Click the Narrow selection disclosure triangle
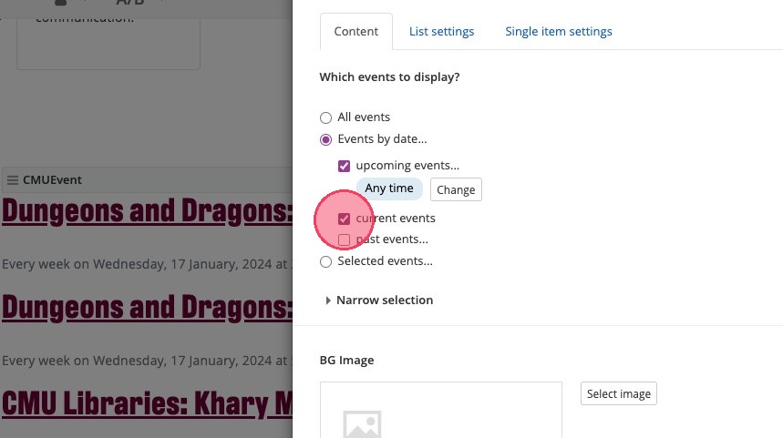 tap(328, 300)
